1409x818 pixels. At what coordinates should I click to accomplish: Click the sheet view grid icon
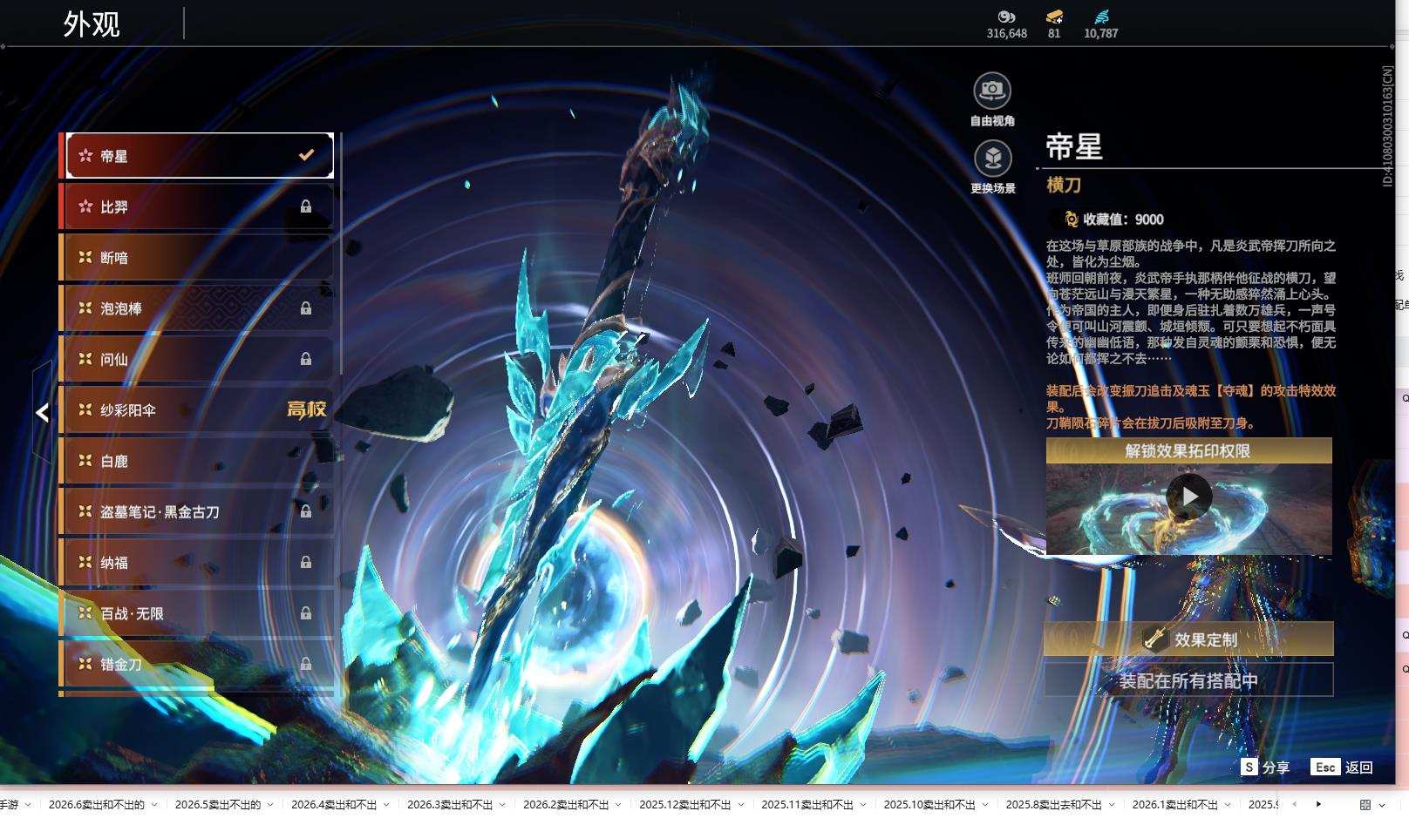tap(1365, 805)
